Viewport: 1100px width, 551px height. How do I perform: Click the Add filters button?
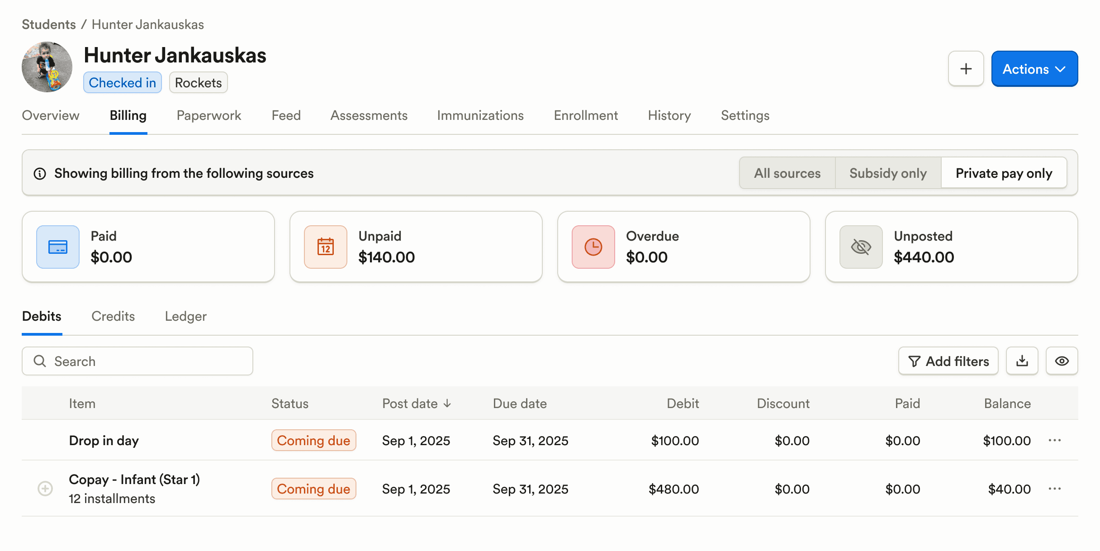tap(948, 361)
